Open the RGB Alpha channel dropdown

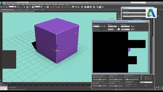[125, 29]
